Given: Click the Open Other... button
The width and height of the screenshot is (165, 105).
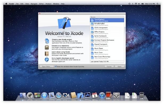Looking at the screenshot, I should [47, 67].
